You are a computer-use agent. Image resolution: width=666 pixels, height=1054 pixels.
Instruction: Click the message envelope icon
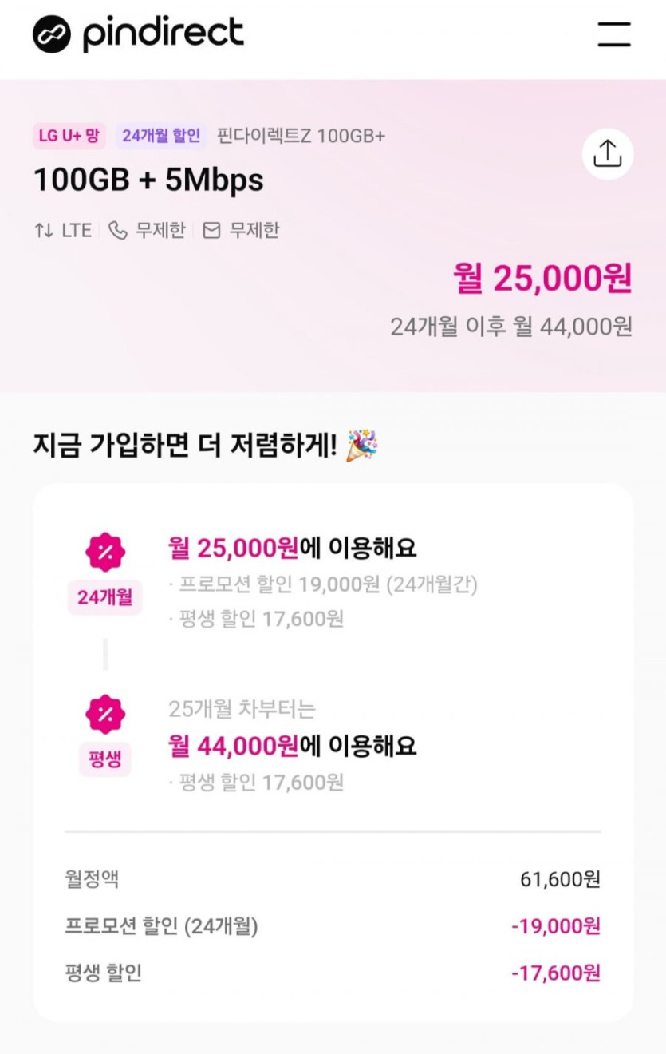(x=211, y=231)
